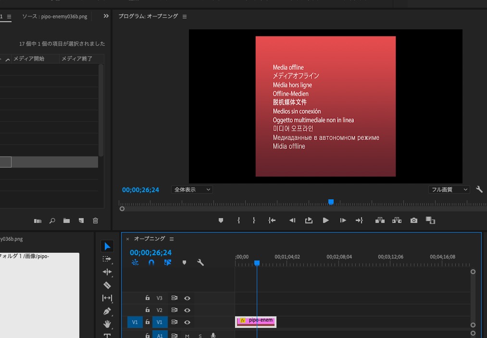Select the Hand tool
Viewport: 487px width, 338px height.
click(107, 324)
